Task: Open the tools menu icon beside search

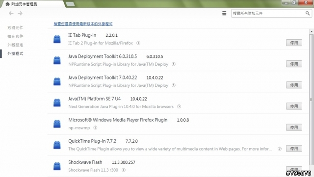Action: [224, 13]
